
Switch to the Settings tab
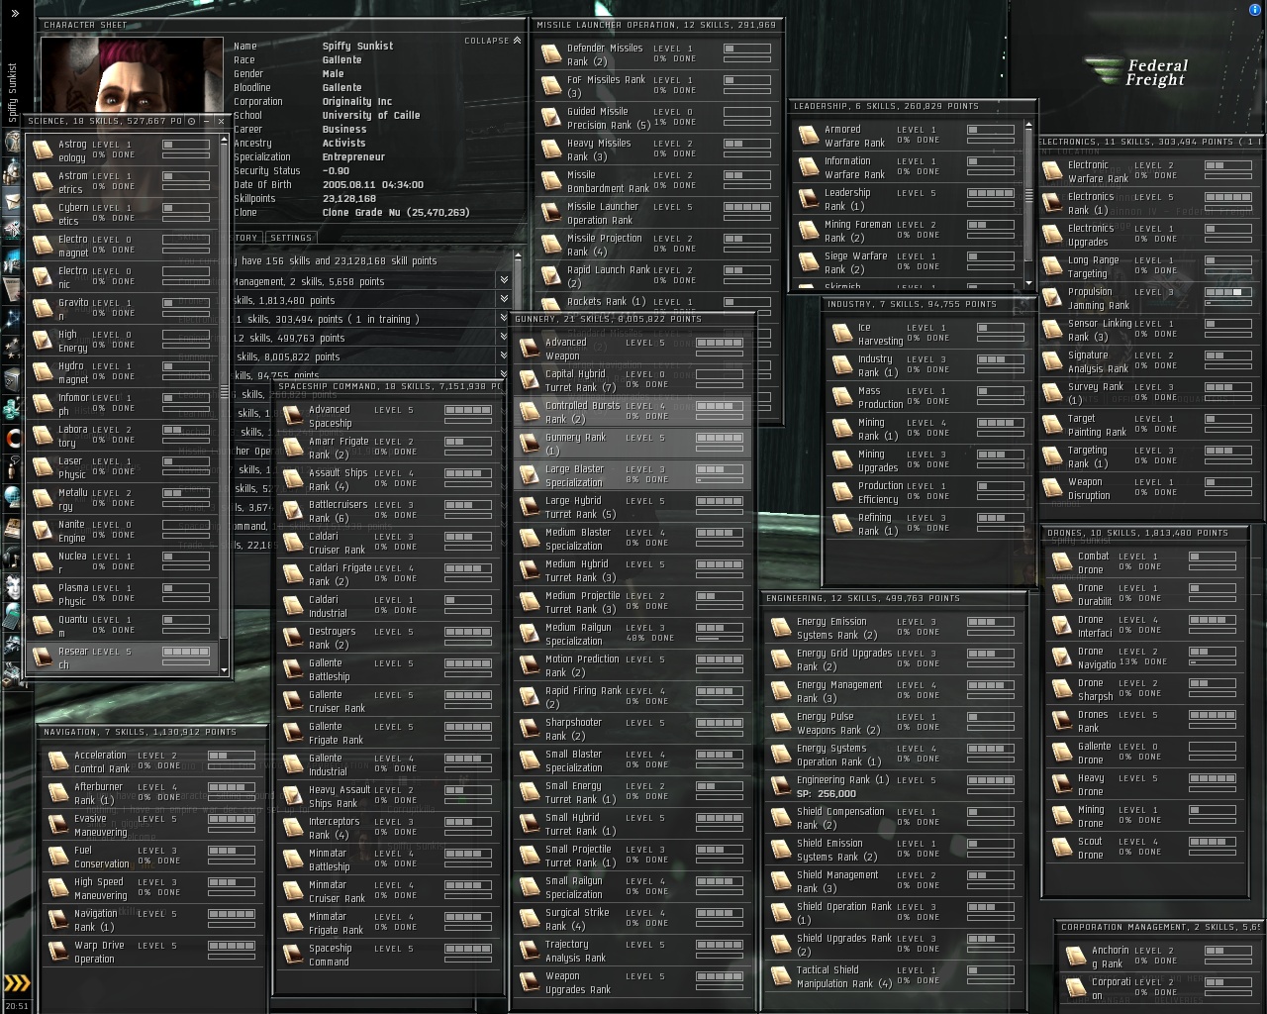[290, 238]
